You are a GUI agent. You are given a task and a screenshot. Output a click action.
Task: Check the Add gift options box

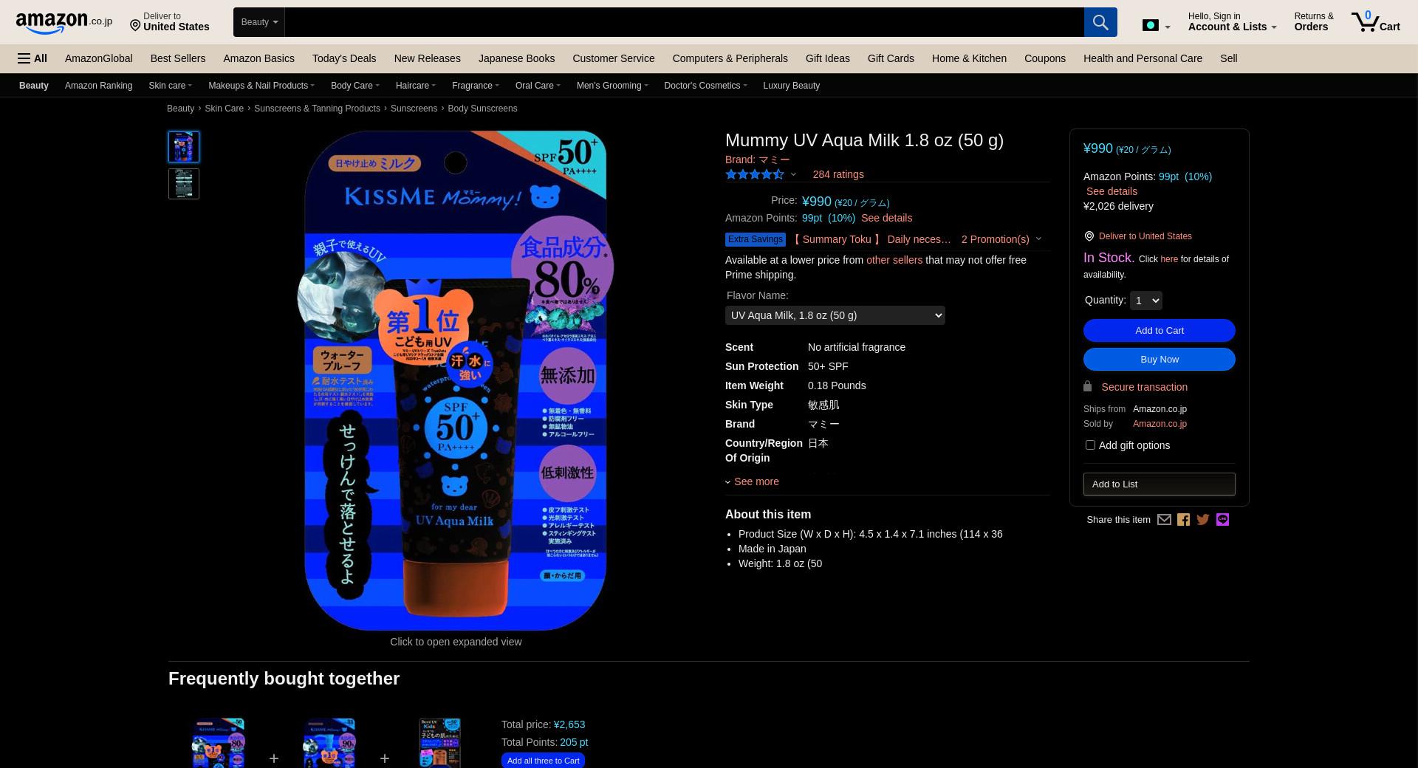pos(1090,445)
